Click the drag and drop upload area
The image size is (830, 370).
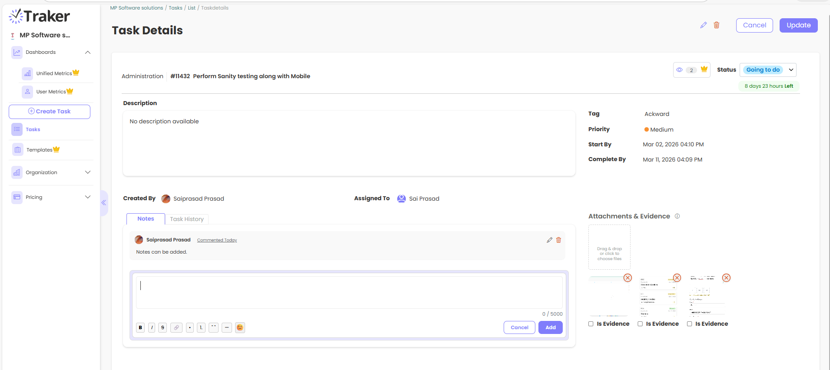click(609, 248)
